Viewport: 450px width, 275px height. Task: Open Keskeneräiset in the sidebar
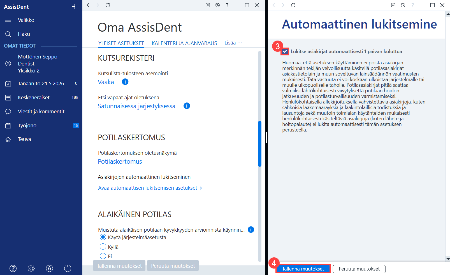(34, 98)
